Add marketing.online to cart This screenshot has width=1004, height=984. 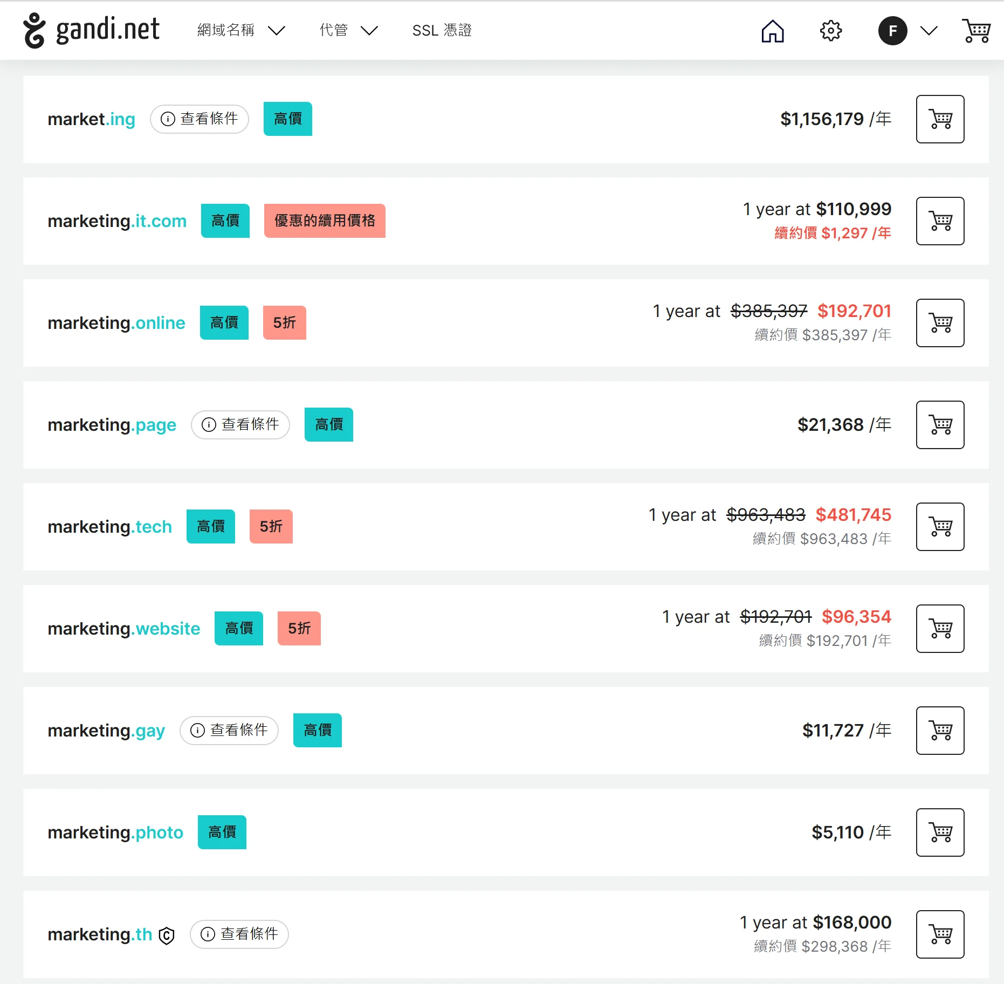click(x=940, y=323)
